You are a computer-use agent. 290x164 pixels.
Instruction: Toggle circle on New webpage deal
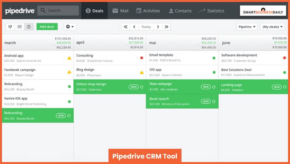(x=214, y=87)
